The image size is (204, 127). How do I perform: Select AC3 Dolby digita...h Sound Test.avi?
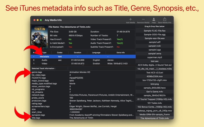(x=155, y=65)
